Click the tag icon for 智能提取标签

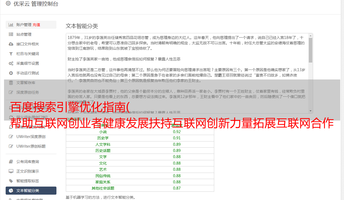coord(11,181)
